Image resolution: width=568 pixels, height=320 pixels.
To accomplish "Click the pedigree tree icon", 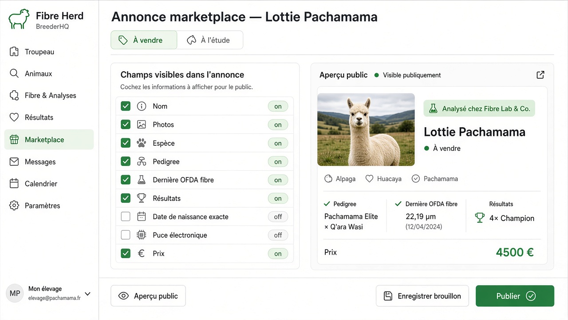I will 142,161.
